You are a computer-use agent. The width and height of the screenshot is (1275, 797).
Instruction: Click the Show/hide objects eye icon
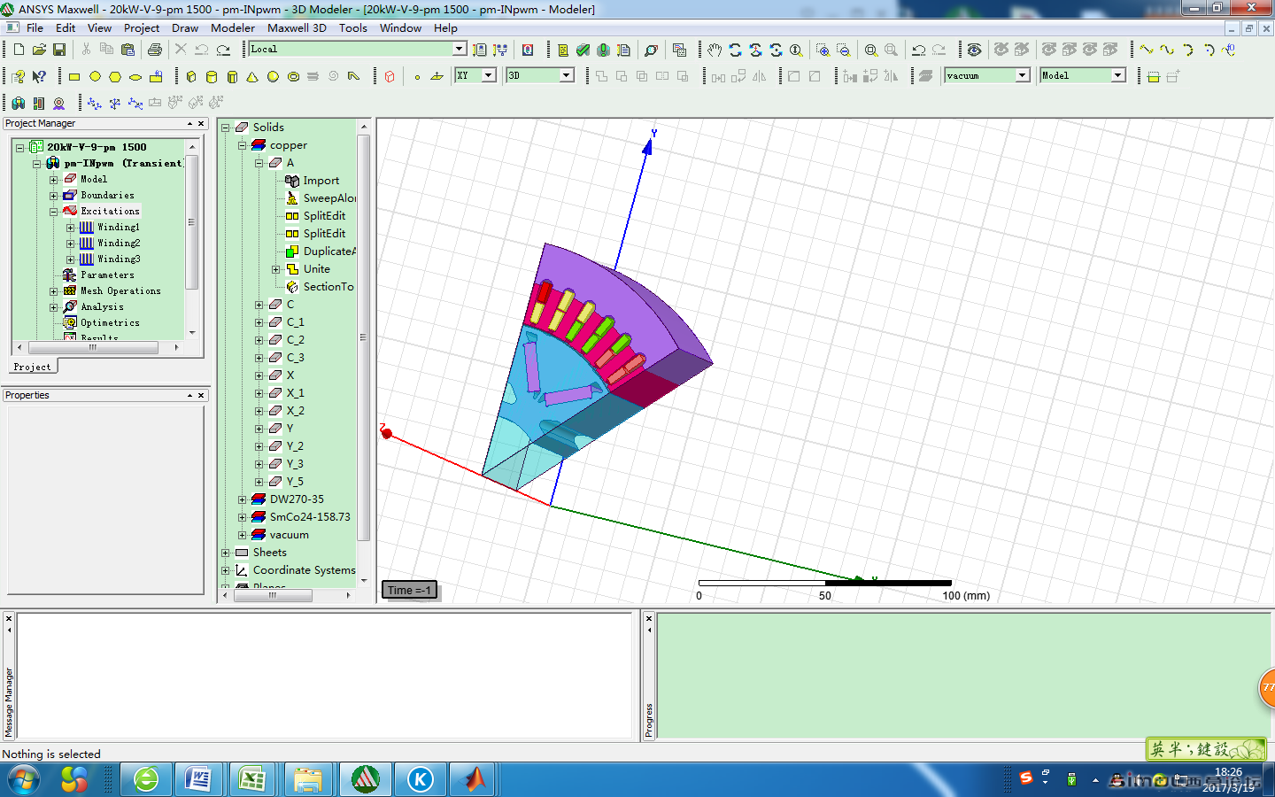pyautogui.click(x=974, y=50)
